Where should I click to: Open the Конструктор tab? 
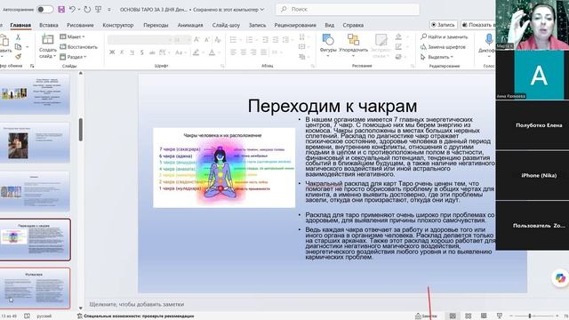[x=118, y=25]
